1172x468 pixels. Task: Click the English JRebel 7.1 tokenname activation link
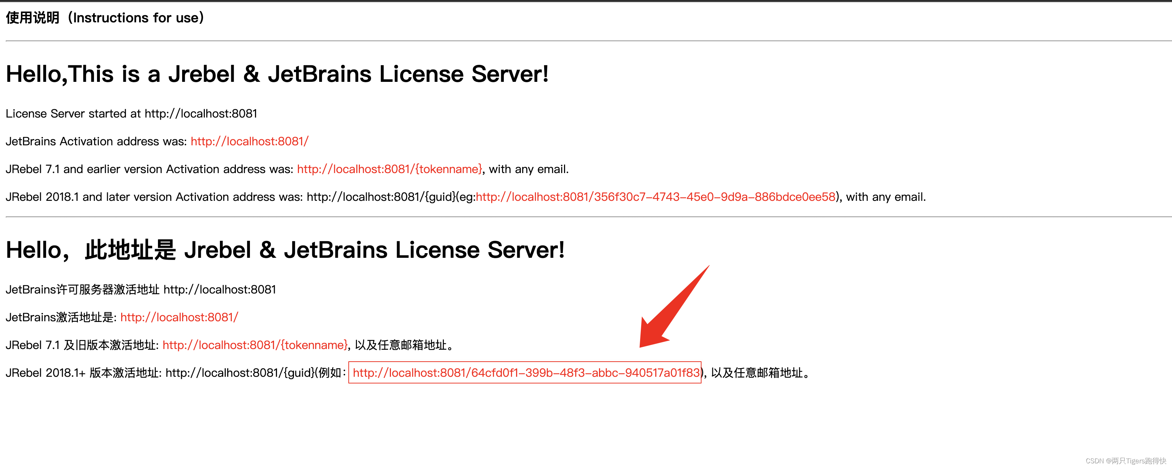pos(389,169)
